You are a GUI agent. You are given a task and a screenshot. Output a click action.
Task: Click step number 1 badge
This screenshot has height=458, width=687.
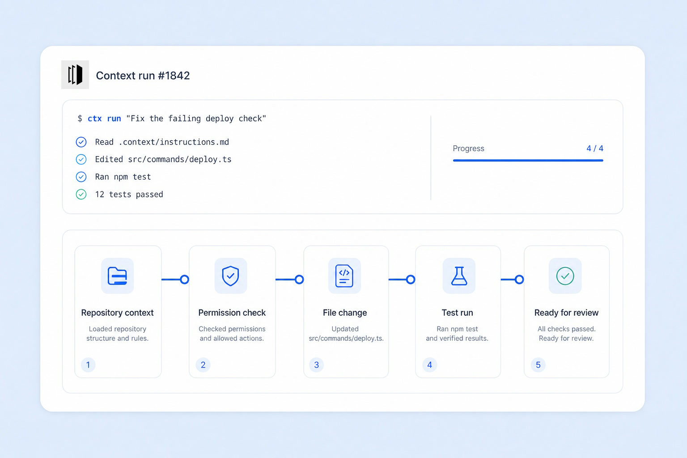88,365
